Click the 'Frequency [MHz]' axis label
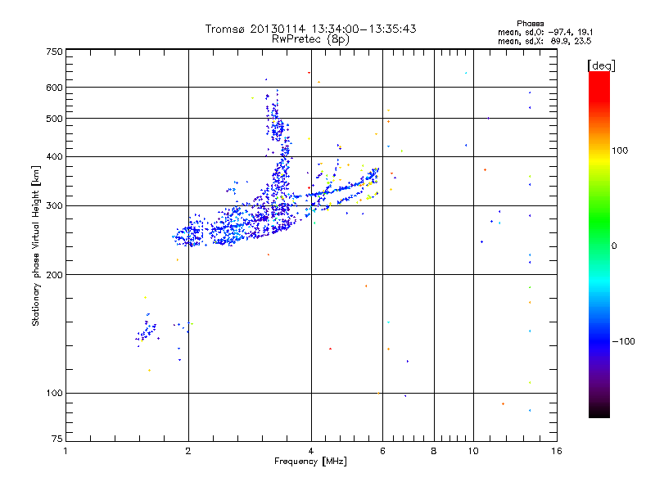This screenshot has width=655, height=491. click(310, 462)
